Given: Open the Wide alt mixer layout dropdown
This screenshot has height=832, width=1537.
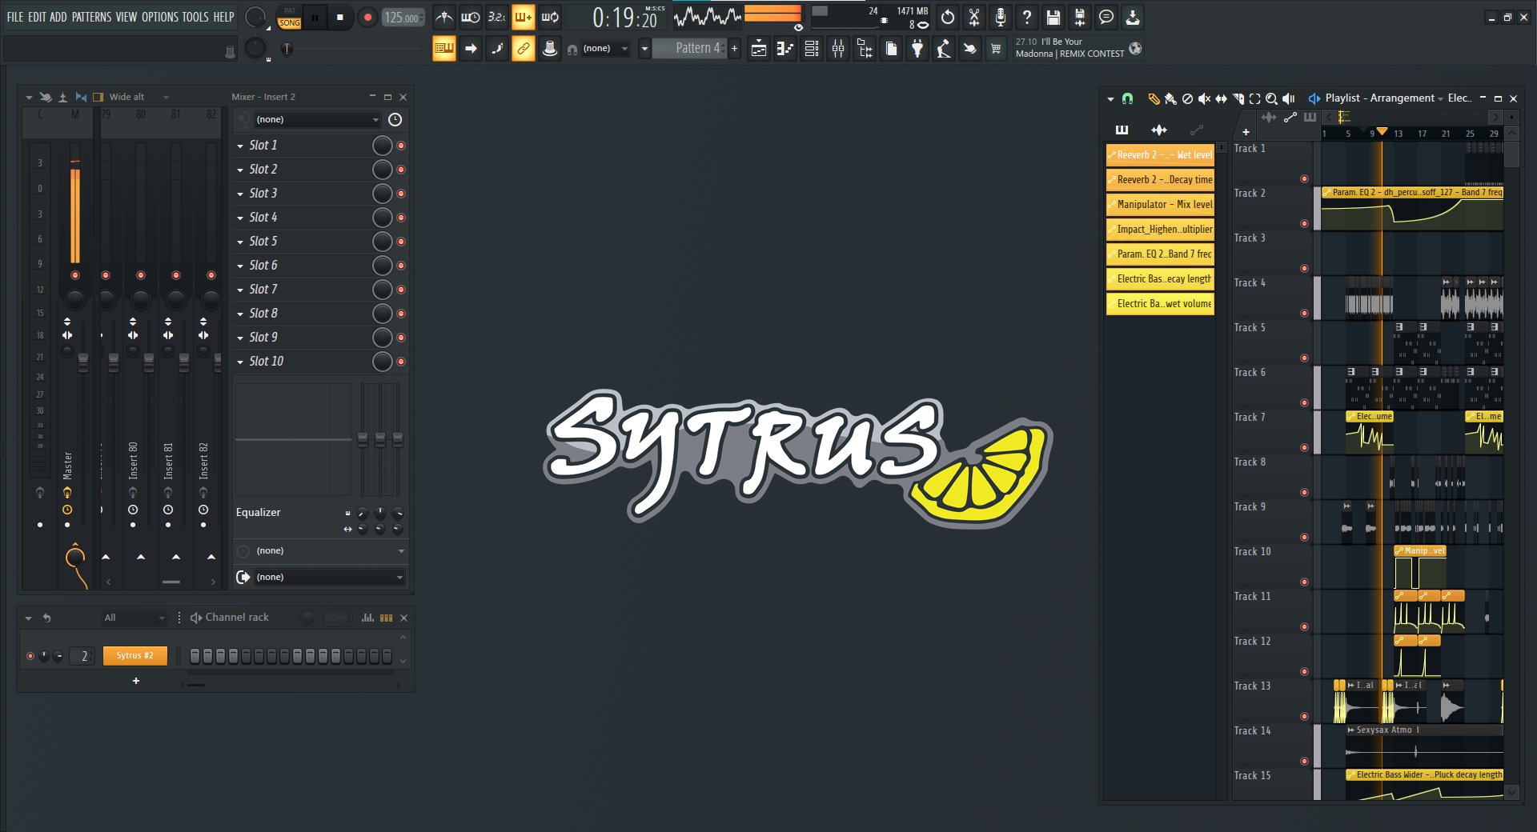Looking at the screenshot, I should [139, 97].
